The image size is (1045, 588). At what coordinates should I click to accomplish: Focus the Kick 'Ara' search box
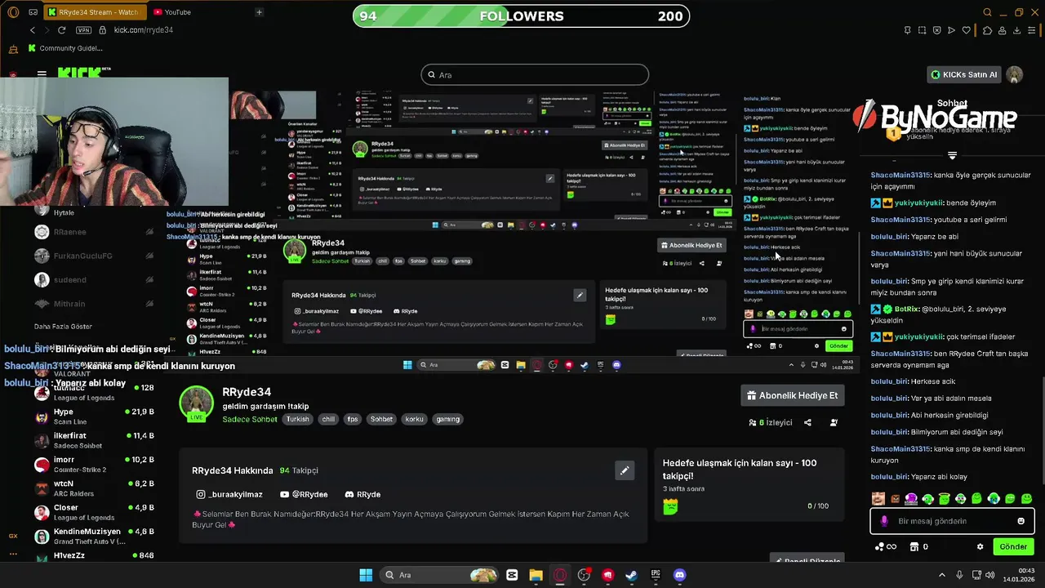(535, 74)
